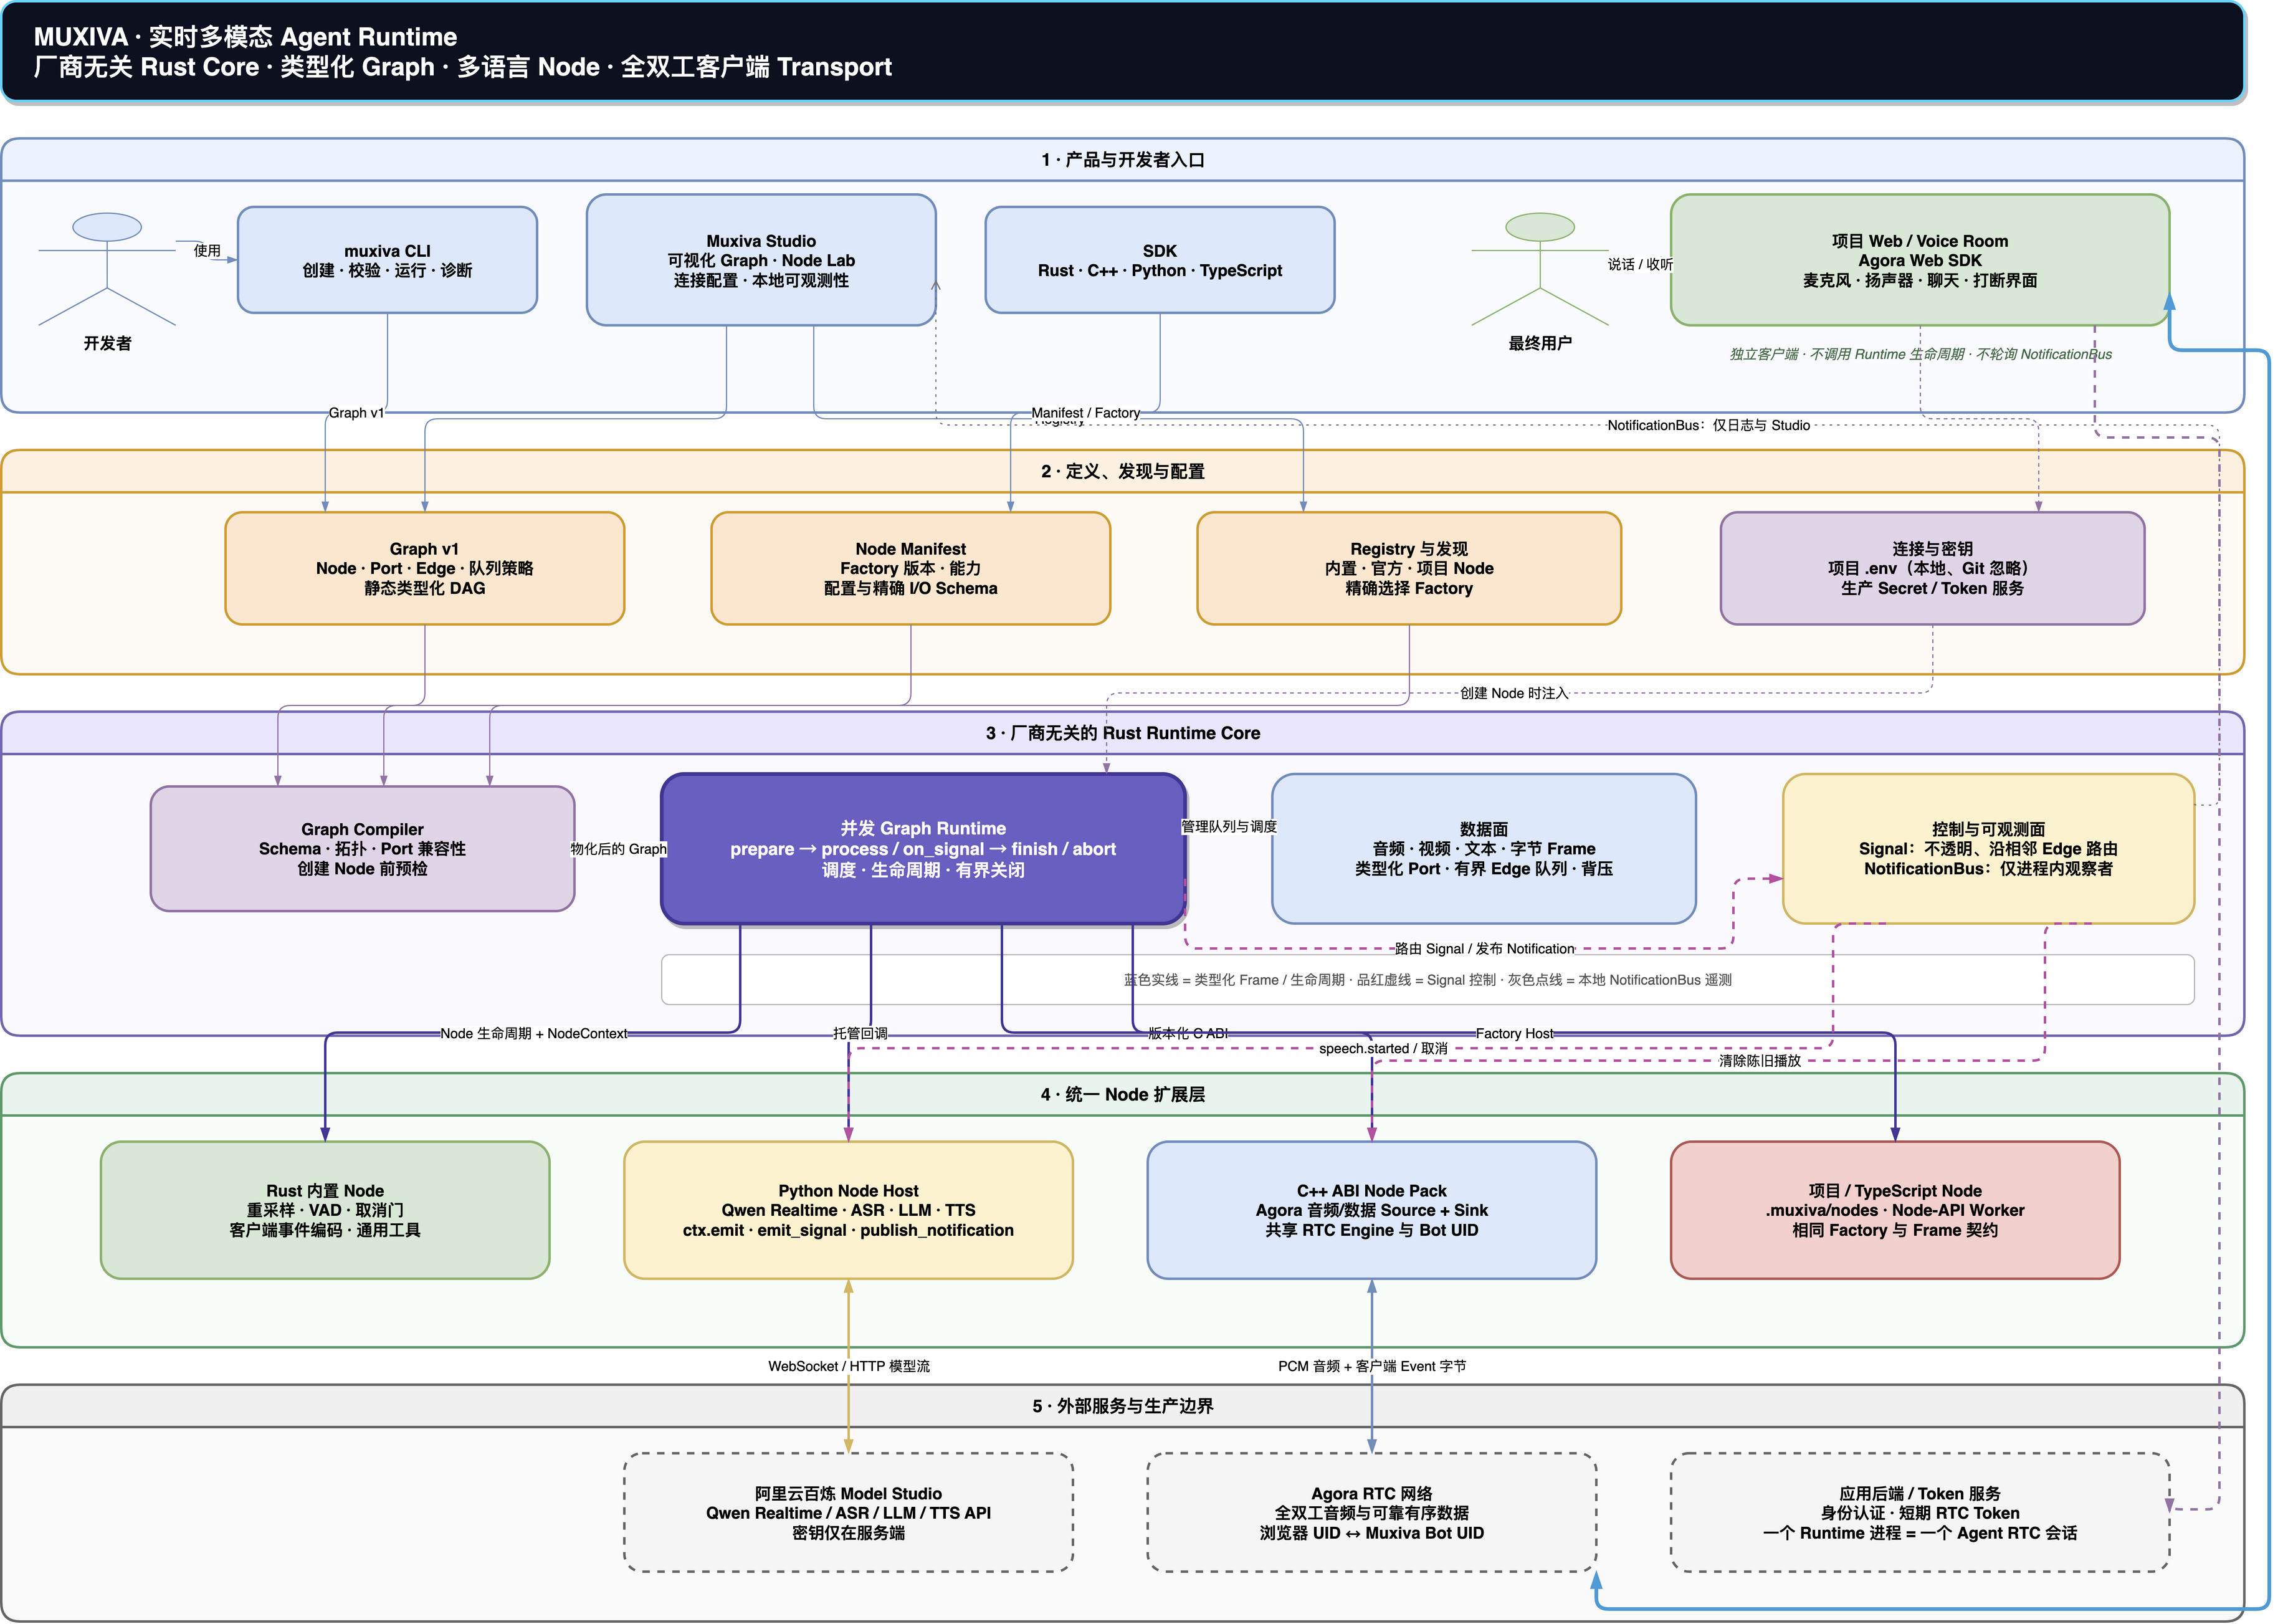Select the 控制与可观测面 node

point(1988,848)
